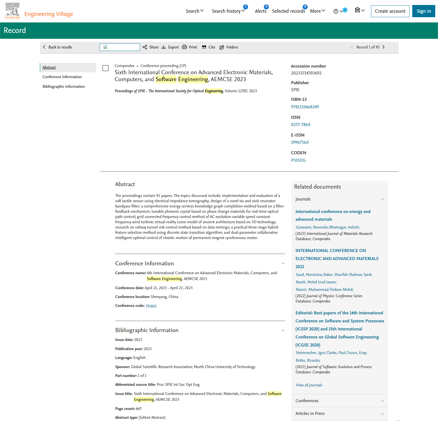Open Alerts in the top navigation
The width and height of the screenshot is (438, 421).
261,11
